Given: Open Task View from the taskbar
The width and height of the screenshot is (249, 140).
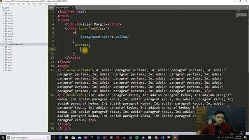Looking at the screenshot, I should tap(54, 137).
